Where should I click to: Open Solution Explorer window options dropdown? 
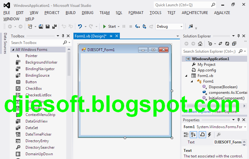click(x=233, y=36)
